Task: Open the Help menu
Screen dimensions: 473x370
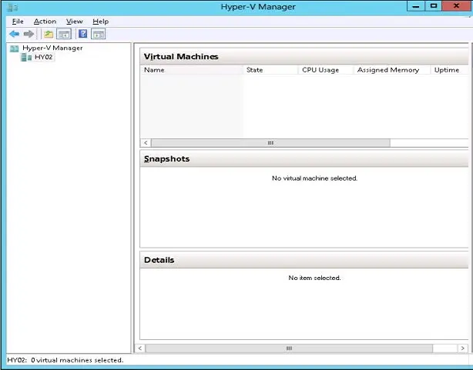Action: tap(100, 22)
